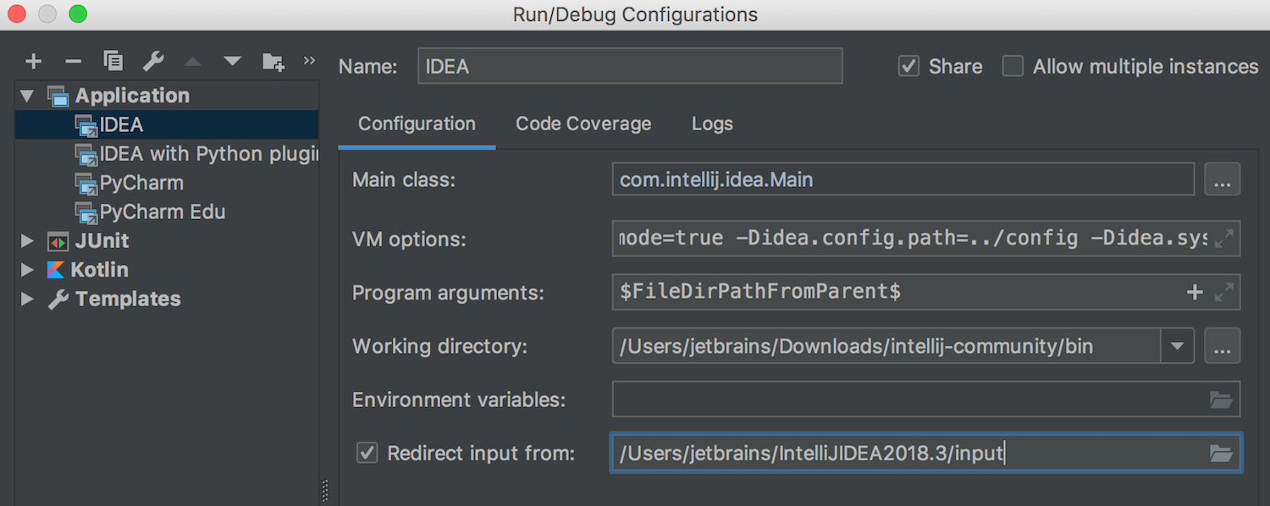Open Working directory dropdown arrow
The height and width of the screenshot is (506, 1270).
point(1177,346)
